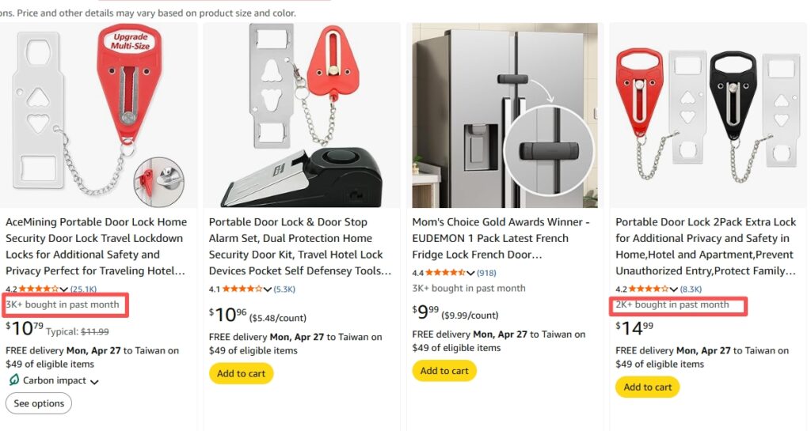811x431 pixels.
Task: Open the 918 reviews link
Action: pyautogui.click(x=486, y=273)
